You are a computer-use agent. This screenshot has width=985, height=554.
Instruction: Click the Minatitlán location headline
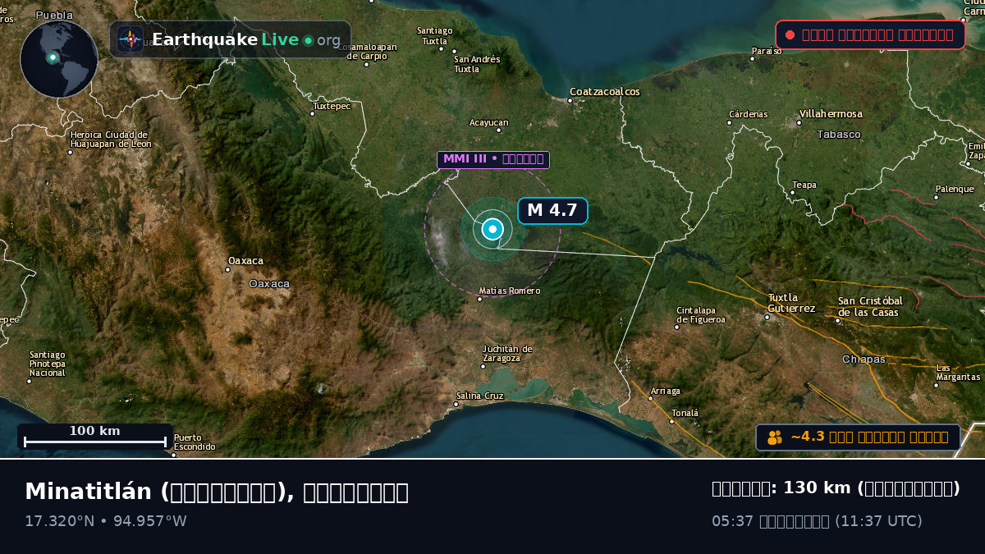(x=217, y=492)
